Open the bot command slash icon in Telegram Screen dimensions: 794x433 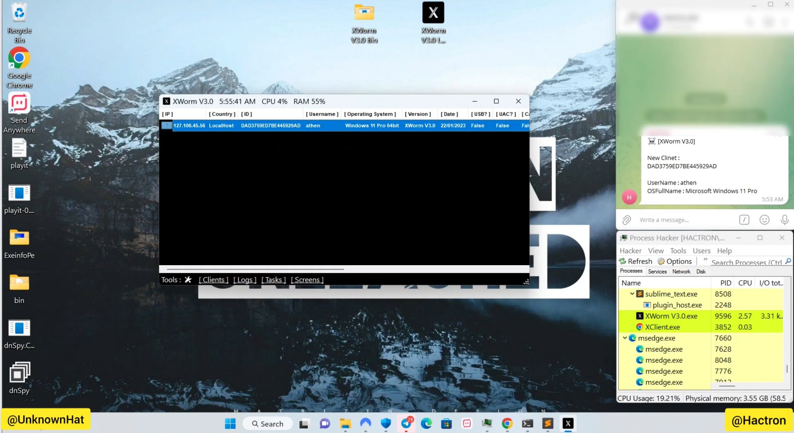click(x=744, y=220)
